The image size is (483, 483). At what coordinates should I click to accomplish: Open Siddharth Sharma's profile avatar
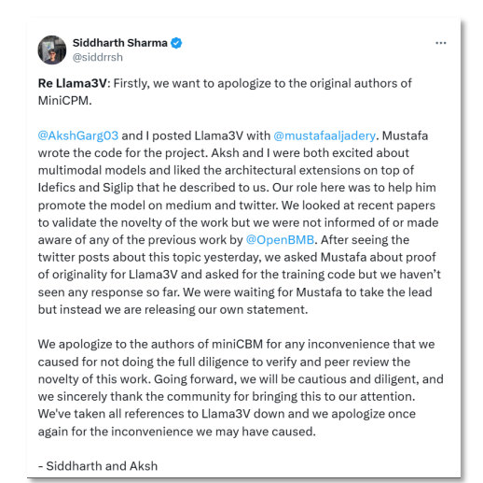click(x=52, y=50)
